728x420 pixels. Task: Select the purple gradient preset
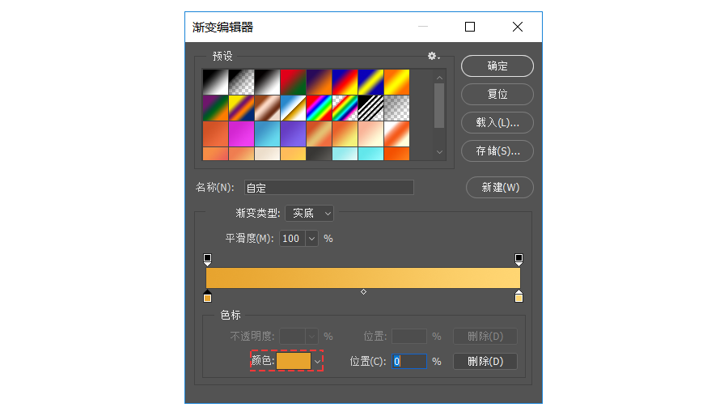[x=293, y=134]
